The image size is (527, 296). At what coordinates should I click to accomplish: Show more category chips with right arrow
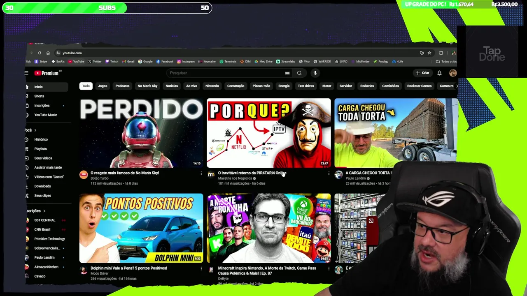(456, 86)
